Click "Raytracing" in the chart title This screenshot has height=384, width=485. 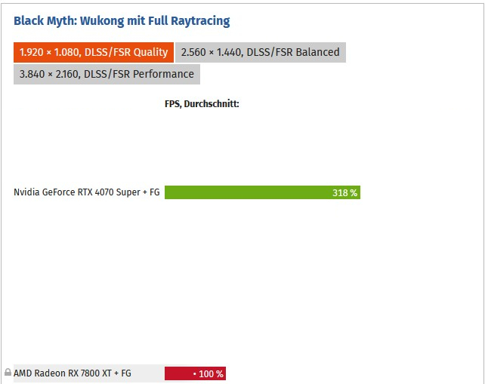200,21
